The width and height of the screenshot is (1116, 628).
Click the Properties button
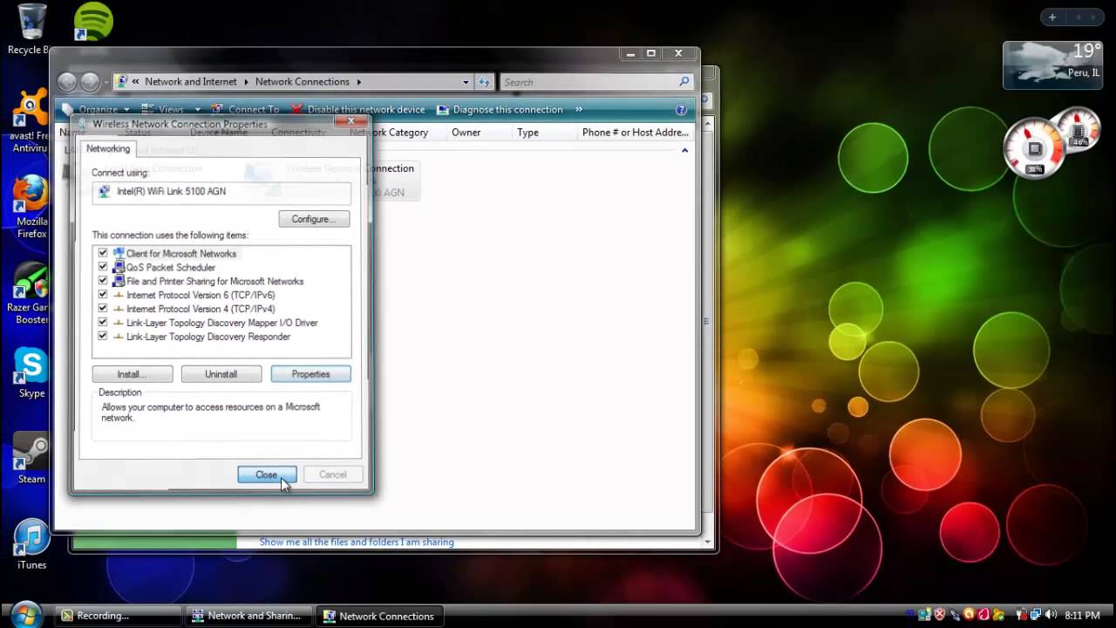(310, 374)
